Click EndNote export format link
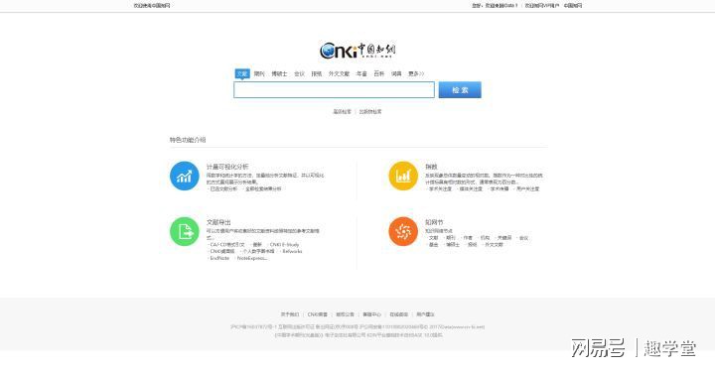Viewport: 715px width, 368px height. [x=219, y=258]
